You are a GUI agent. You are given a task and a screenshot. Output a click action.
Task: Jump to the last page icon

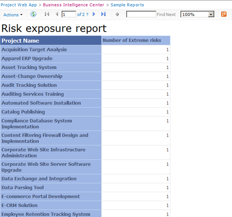pyautogui.click(x=104, y=14)
